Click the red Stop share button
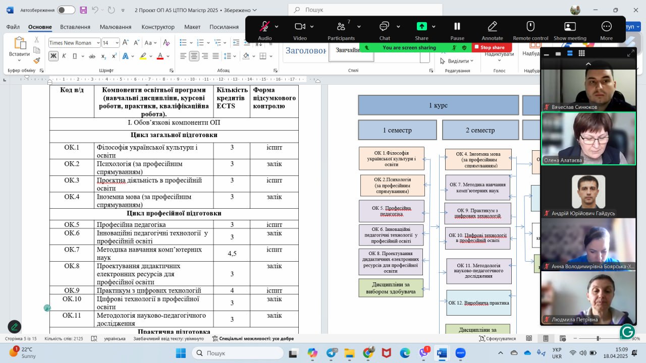 [492, 47]
